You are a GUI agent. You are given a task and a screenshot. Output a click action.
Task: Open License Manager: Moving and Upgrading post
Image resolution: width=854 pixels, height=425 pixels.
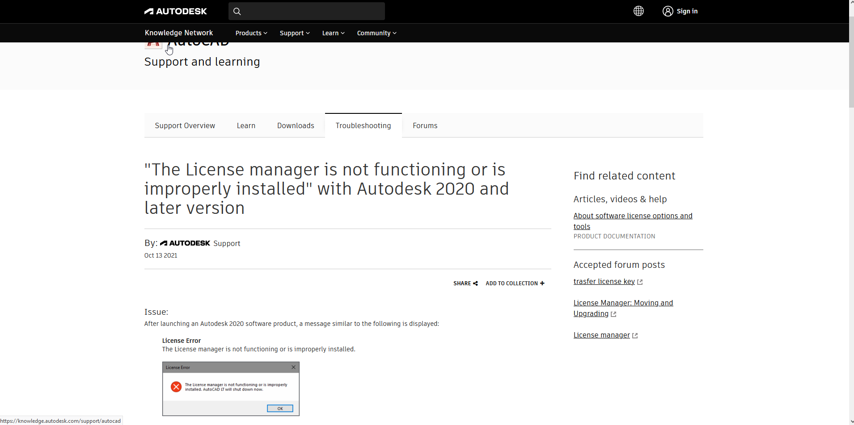[x=623, y=308]
